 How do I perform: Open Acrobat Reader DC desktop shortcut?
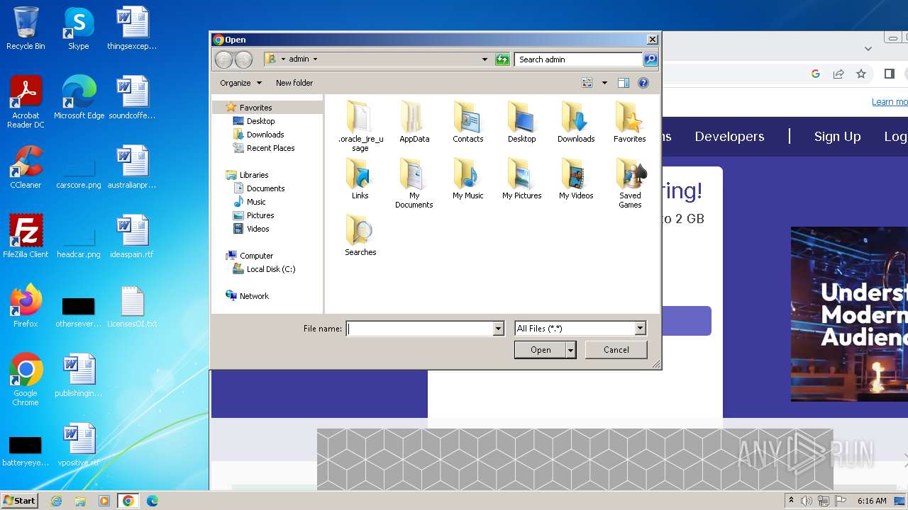[26, 102]
